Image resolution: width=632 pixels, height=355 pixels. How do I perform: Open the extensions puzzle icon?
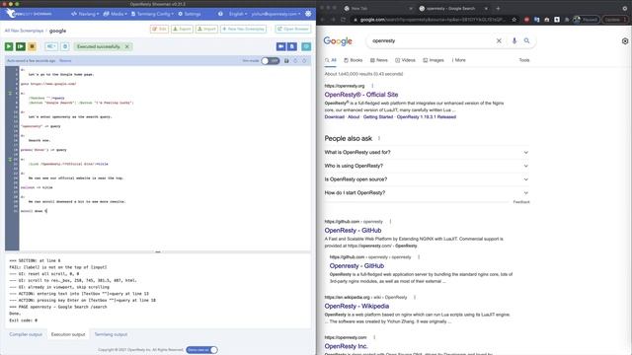(x=567, y=20)
